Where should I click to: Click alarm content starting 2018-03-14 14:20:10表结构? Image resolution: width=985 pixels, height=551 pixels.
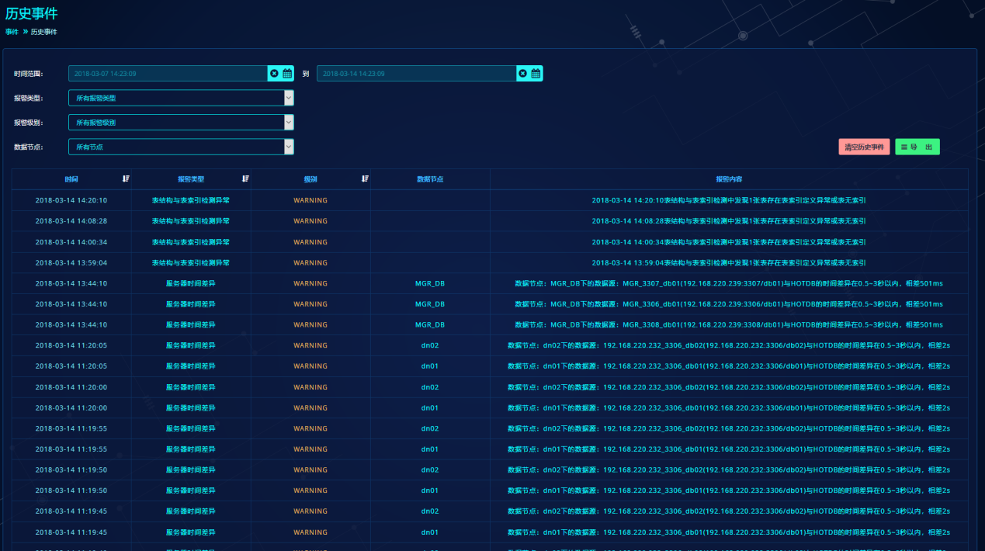click(729, 200)
